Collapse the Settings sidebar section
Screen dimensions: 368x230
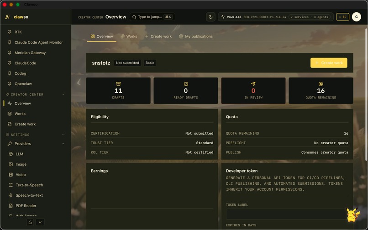[63, 135]
